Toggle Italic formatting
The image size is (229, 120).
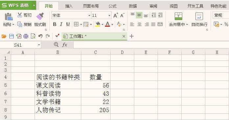[x=61, y=24]
